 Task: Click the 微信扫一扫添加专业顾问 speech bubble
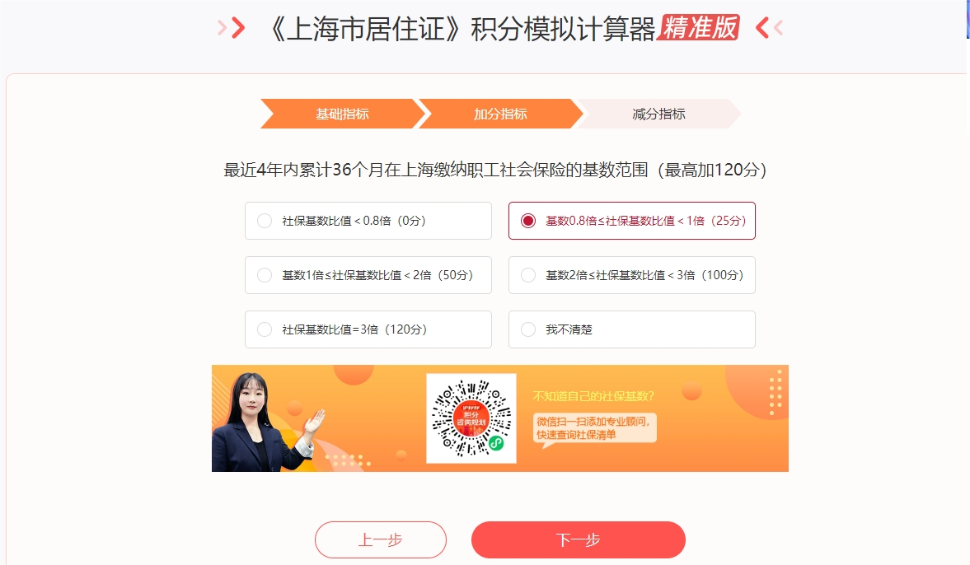[594, 428]
